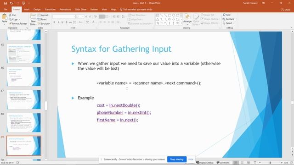
Task: Start presentation from beginning icon in title bar
Action: click(23, 3)
